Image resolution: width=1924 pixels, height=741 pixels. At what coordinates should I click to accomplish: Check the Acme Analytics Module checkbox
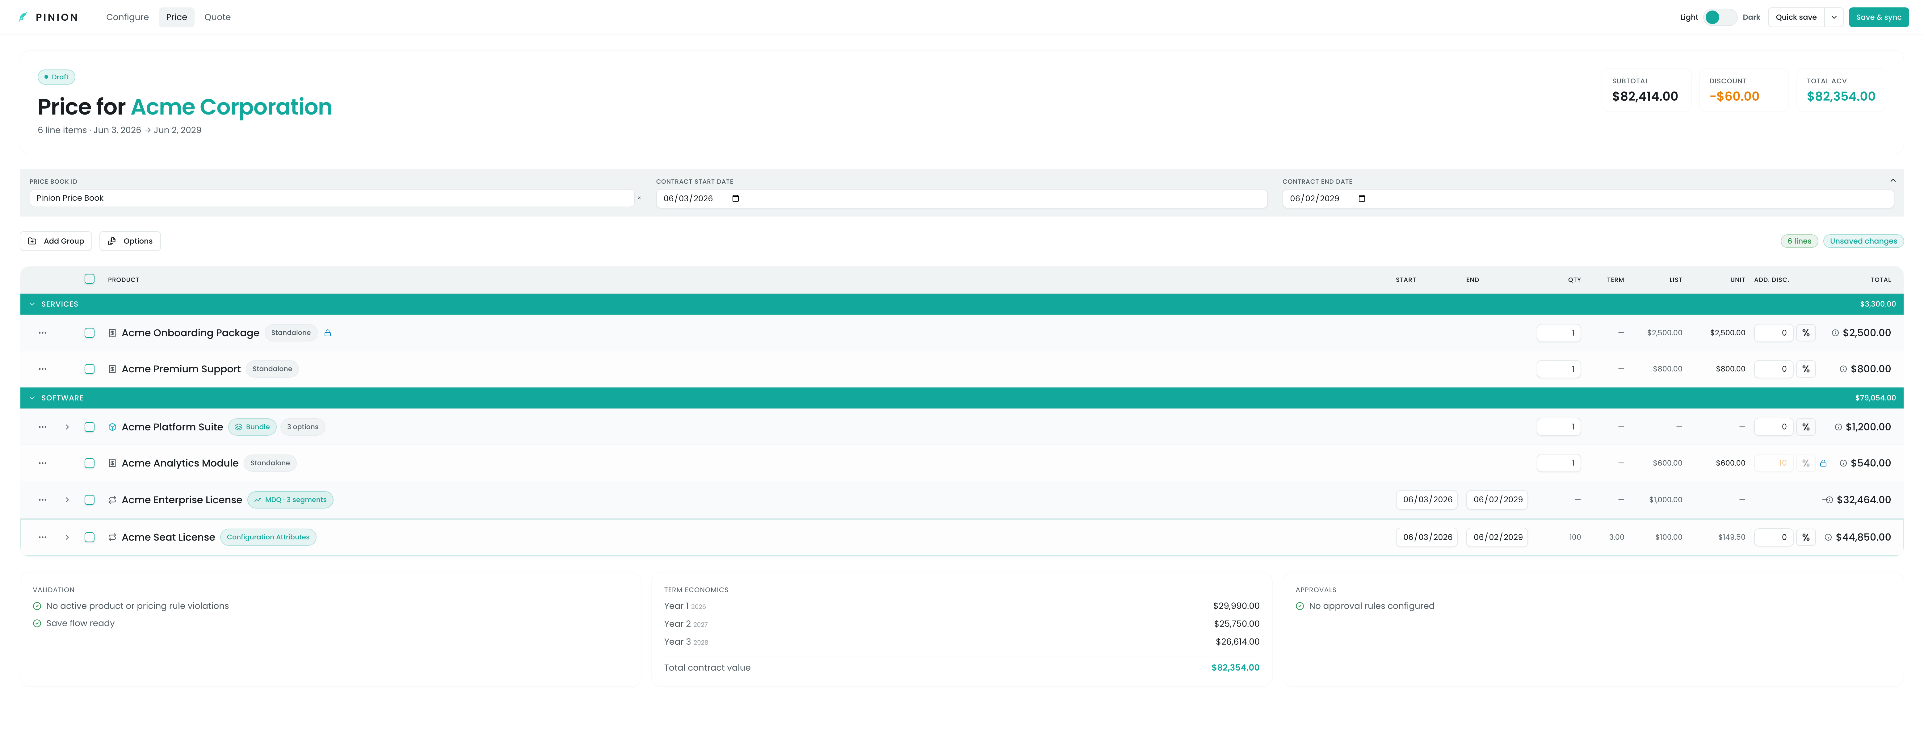(x=90, y=463)
